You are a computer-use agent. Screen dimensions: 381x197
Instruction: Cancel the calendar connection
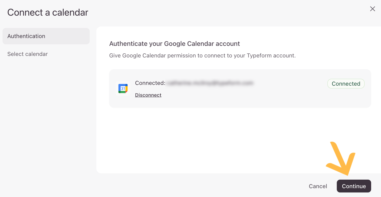point(318,186)
